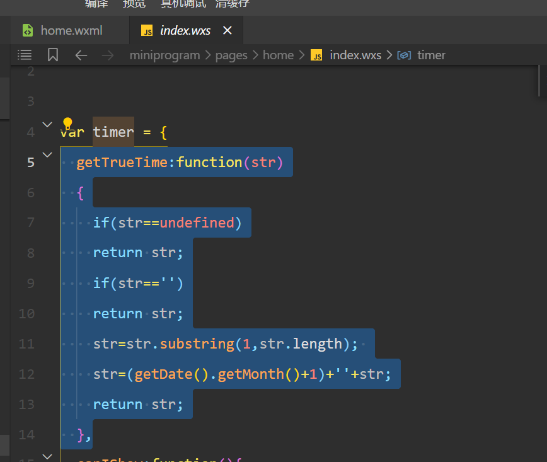This screenshot has height=462, width=547.
Task: Click the home breadcrumb
Action: click(x=278, y=55)
